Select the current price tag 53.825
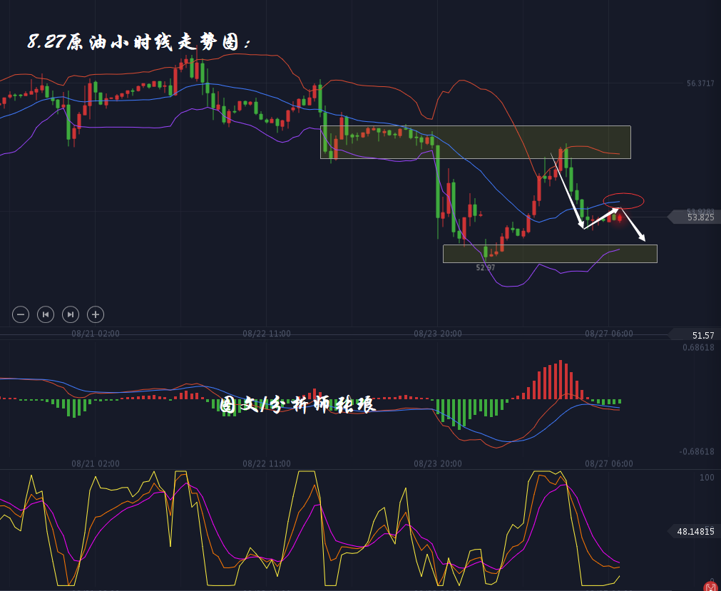The height and width of the screenshot is (591, 721). point(699,217)
